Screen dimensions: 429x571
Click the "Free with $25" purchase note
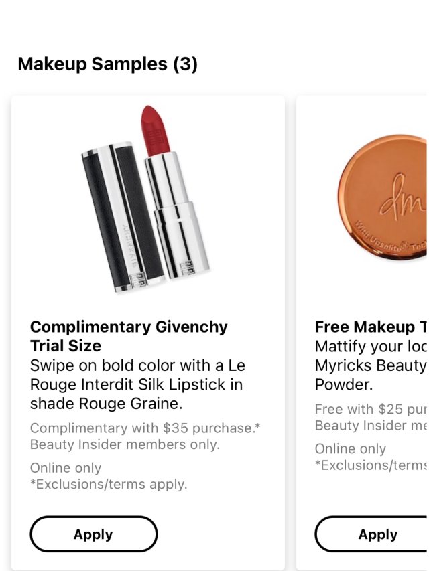click(x=370, y=408)
